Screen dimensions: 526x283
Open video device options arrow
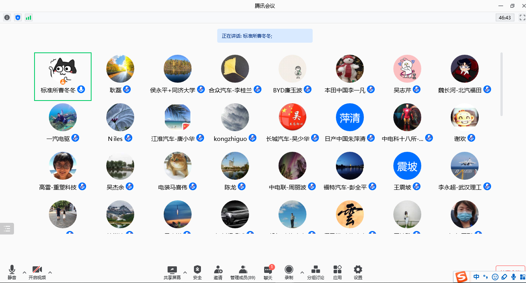[x=50, y=273]
